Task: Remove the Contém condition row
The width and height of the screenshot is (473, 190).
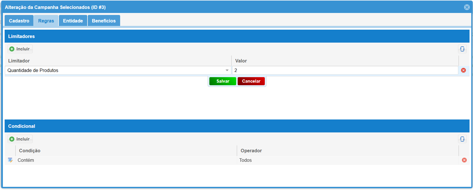Action: [464, 160]
